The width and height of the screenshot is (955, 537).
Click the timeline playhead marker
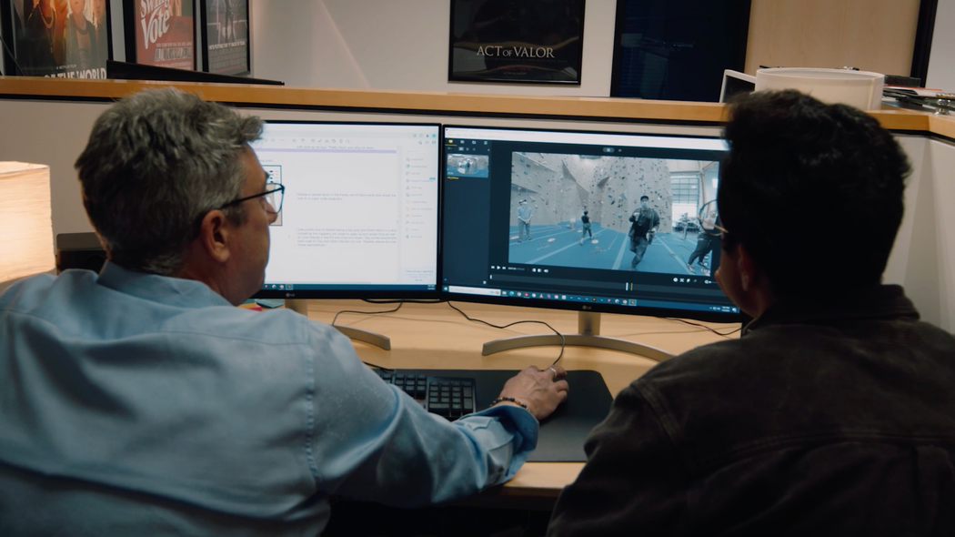point(628,286)
